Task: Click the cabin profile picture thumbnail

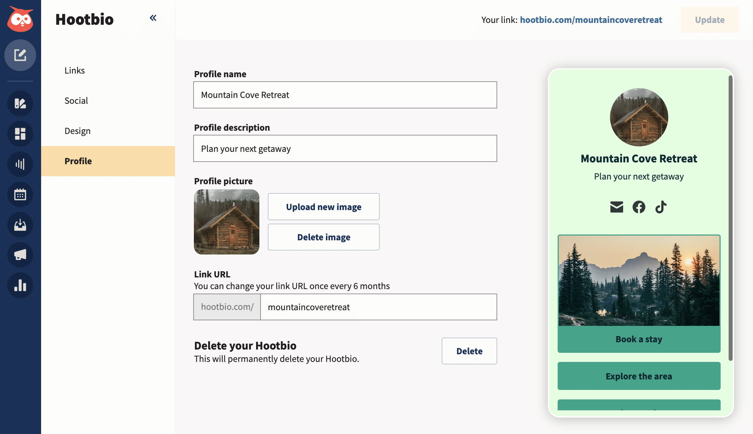Action: coord(227,222)
